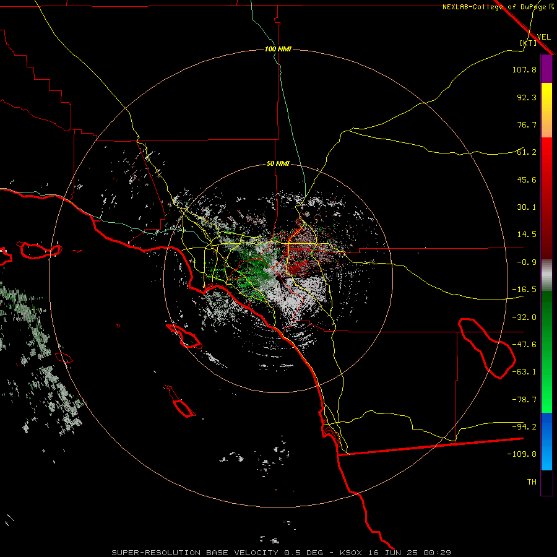Viewport: 557px width, 557px height.
Task: Click the -32.0 velocity scale value
Action: [524, 317]
